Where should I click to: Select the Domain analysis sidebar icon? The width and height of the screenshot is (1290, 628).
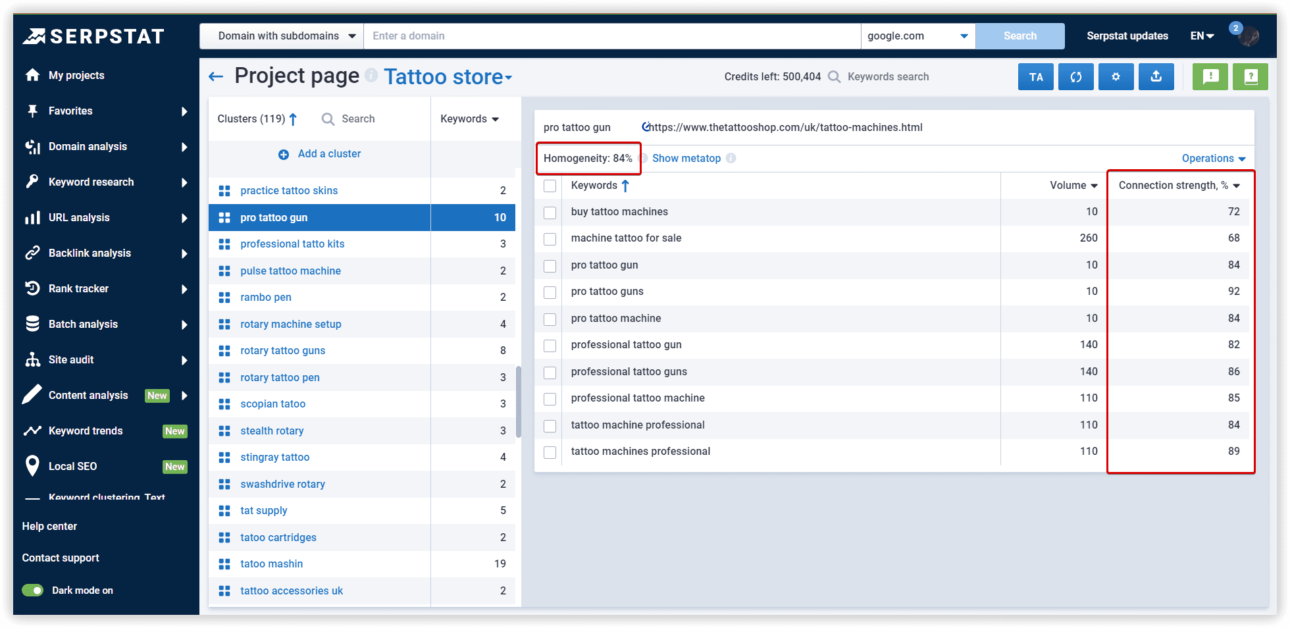pos(32,146)
